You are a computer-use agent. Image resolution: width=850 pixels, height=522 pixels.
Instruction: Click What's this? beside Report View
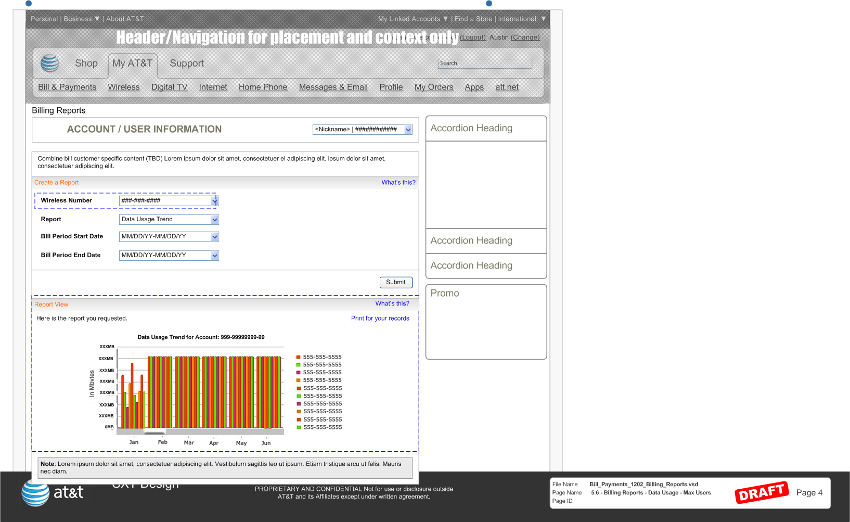392,304
